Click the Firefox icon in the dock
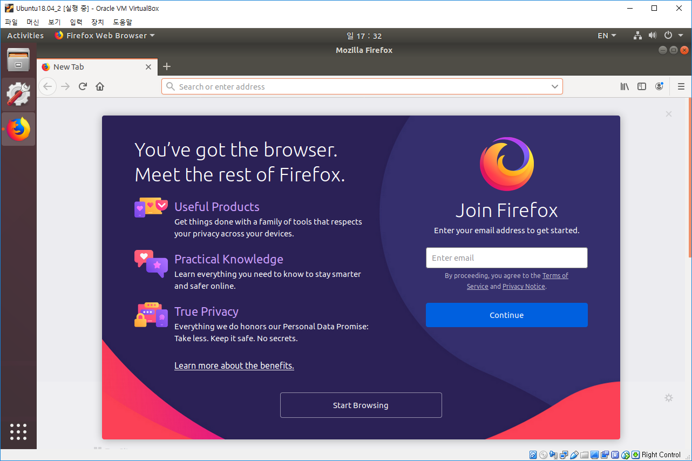Viewport: 692px width, 461px height. point(18,129)
